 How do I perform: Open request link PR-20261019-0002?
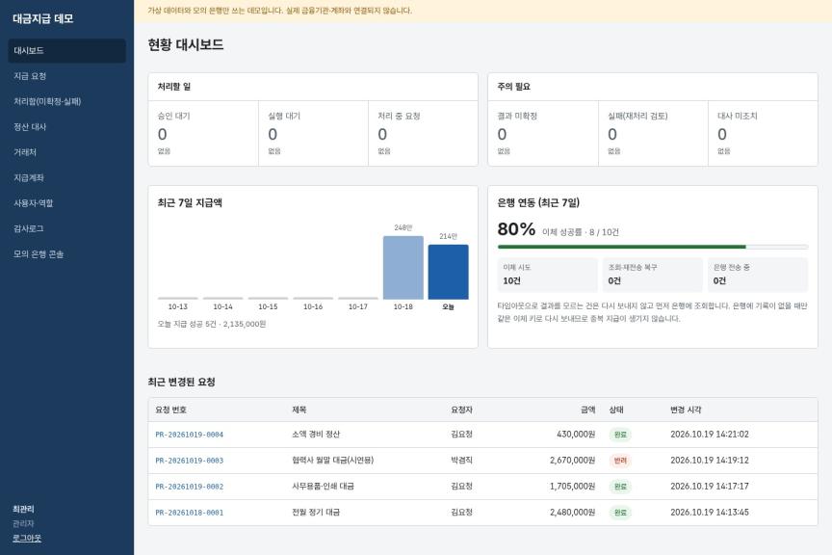(x=190, y=487)
